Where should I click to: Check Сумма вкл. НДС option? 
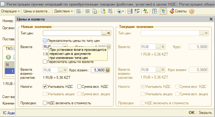pos(79,87)
